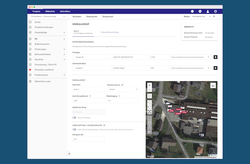
Task: Enable monthly Verschattung/Schneeverluste toggle
Action: (74, 129)
